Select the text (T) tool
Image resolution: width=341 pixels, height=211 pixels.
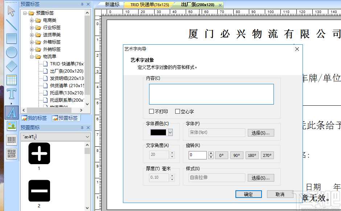[x=11, y=94]
